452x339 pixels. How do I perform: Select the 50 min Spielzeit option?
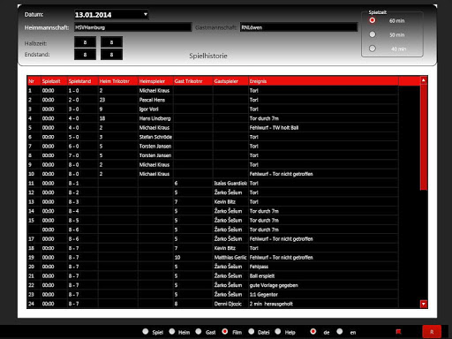click(x=373, y=34)
